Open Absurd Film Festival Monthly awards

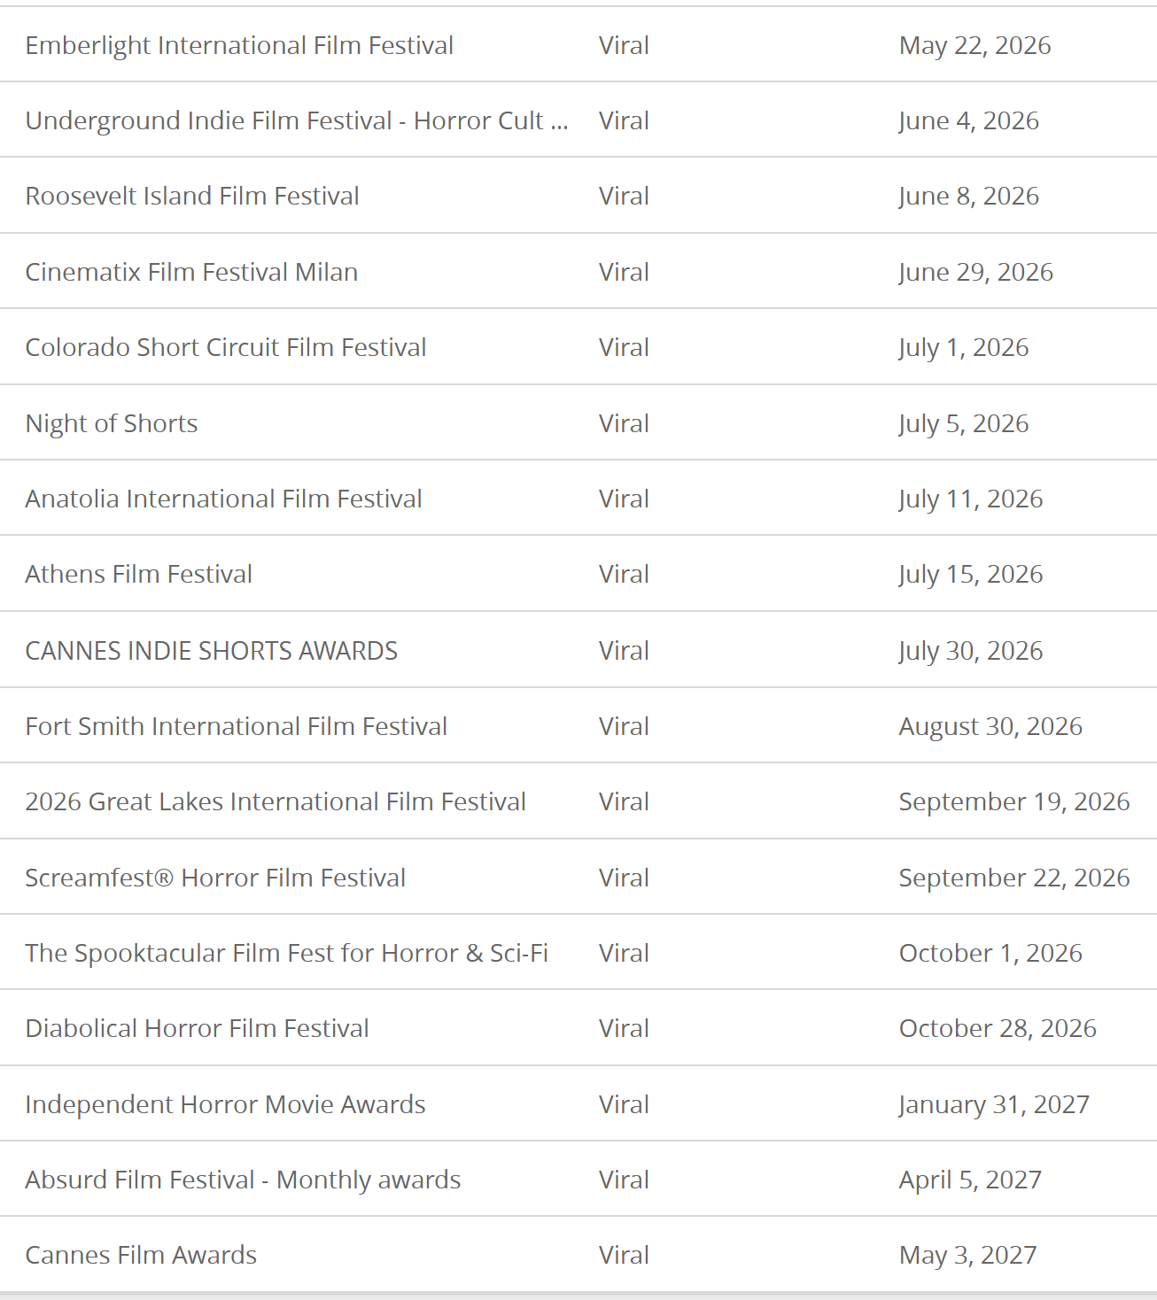coord(244,1180)
